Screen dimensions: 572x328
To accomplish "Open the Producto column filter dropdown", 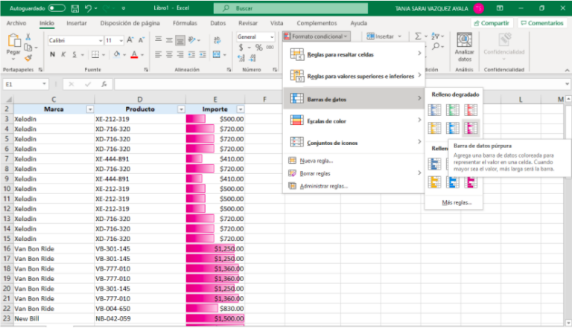I will coord(181,109).
